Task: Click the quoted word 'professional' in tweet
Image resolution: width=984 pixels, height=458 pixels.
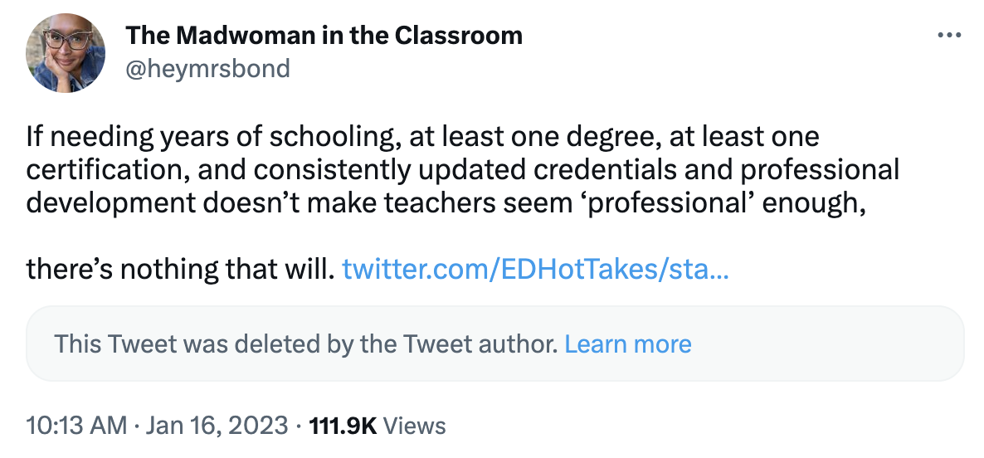Action: 687,202
